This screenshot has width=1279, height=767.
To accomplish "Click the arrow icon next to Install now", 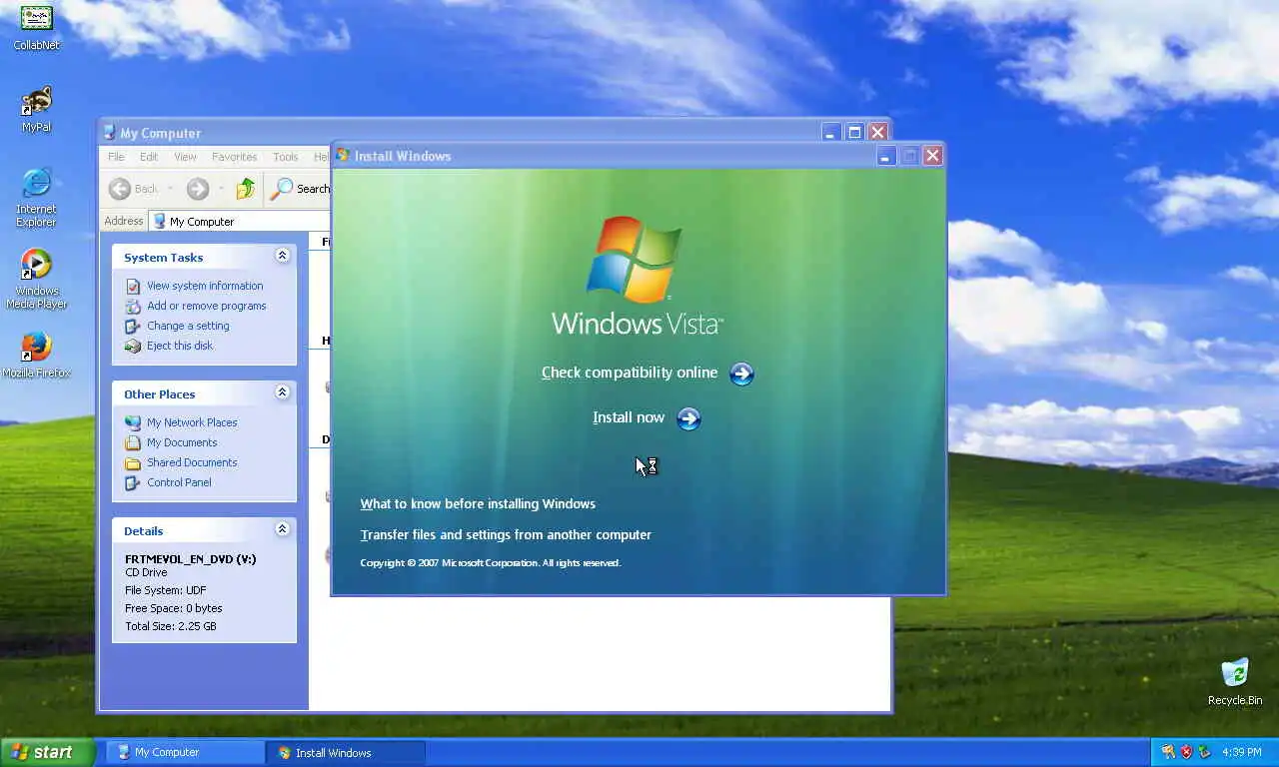I will (688, 418).
